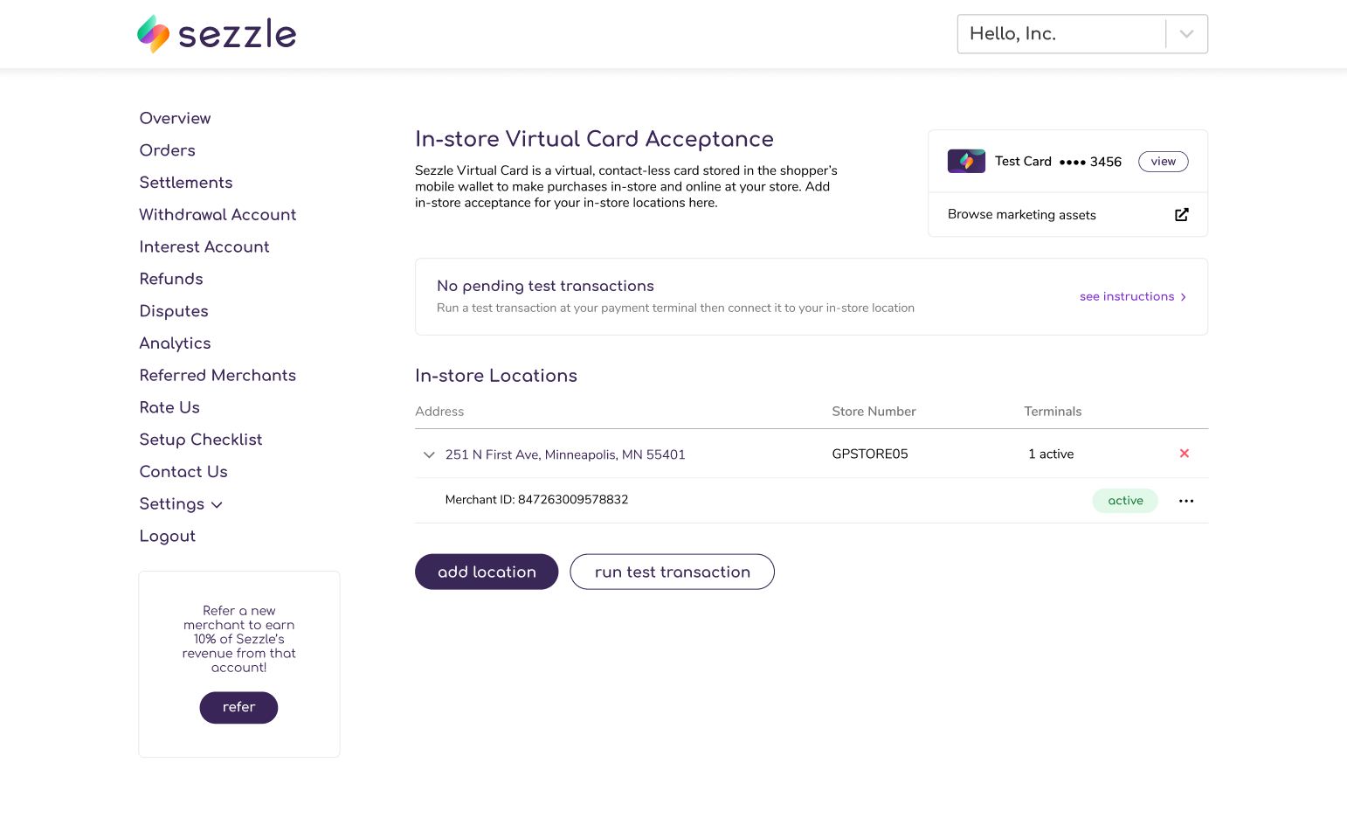The width and height of the screenshot is (1347, 839).
Task: Open three-dot menu for Merchant ID row
Action: tap(1185, 501)
